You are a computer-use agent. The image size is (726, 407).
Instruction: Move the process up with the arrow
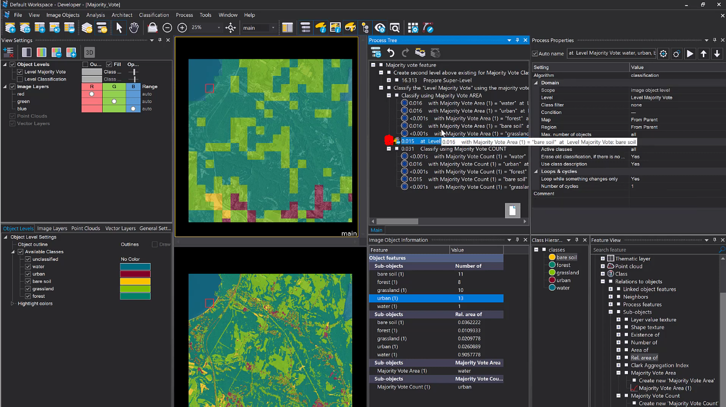coord(703,53)
